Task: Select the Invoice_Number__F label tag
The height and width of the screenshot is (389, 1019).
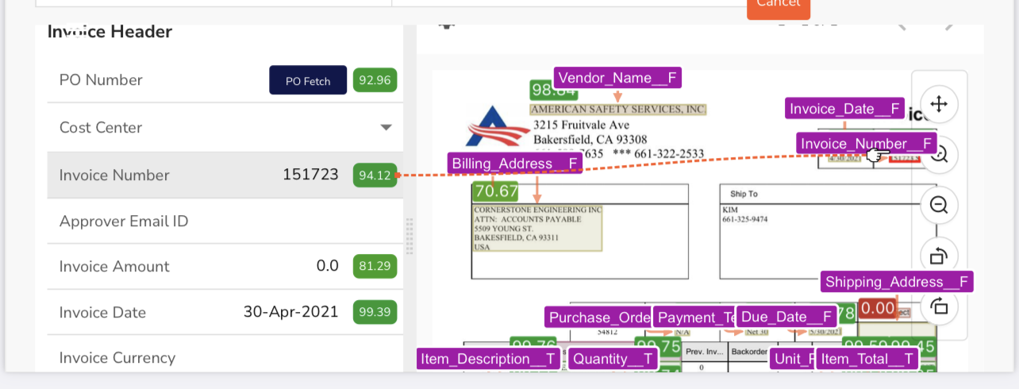Action: [867, 143]
